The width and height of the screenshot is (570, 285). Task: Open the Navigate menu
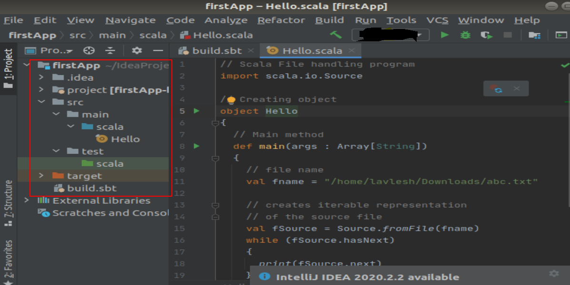(x=130, y=20)
